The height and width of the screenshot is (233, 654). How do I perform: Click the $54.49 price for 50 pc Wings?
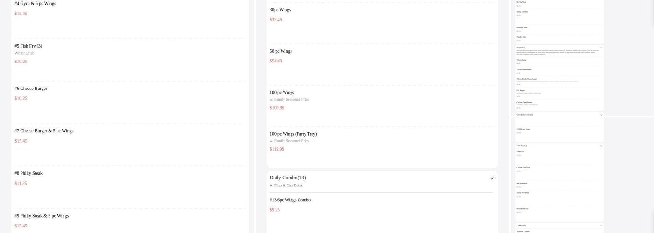click(276, 61)
